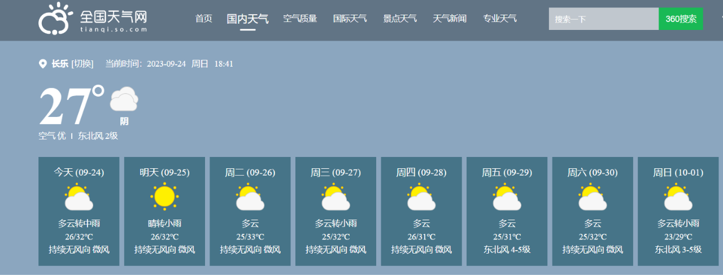Click the weather icon for 今天 (09-24)
Image resolution: width=723 pixels, height=275 pixels.
(x=79, y=198)
